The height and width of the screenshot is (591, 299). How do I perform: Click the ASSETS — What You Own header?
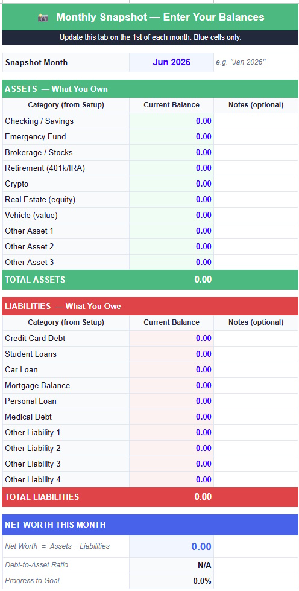click(150, 89)
